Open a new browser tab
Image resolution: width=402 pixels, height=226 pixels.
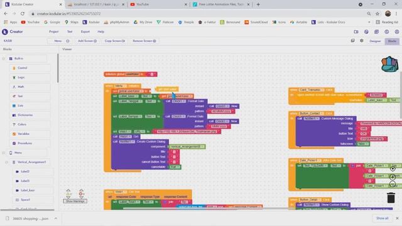pyautogui.click(x=258, y=4)
